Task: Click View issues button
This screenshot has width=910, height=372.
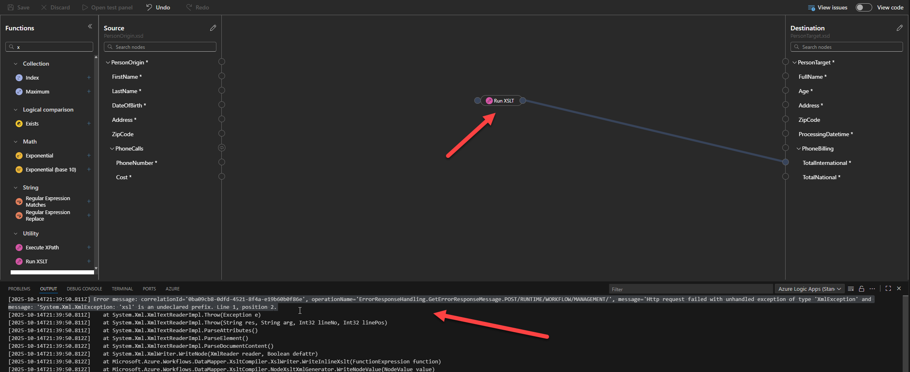Action: point(827,7)
